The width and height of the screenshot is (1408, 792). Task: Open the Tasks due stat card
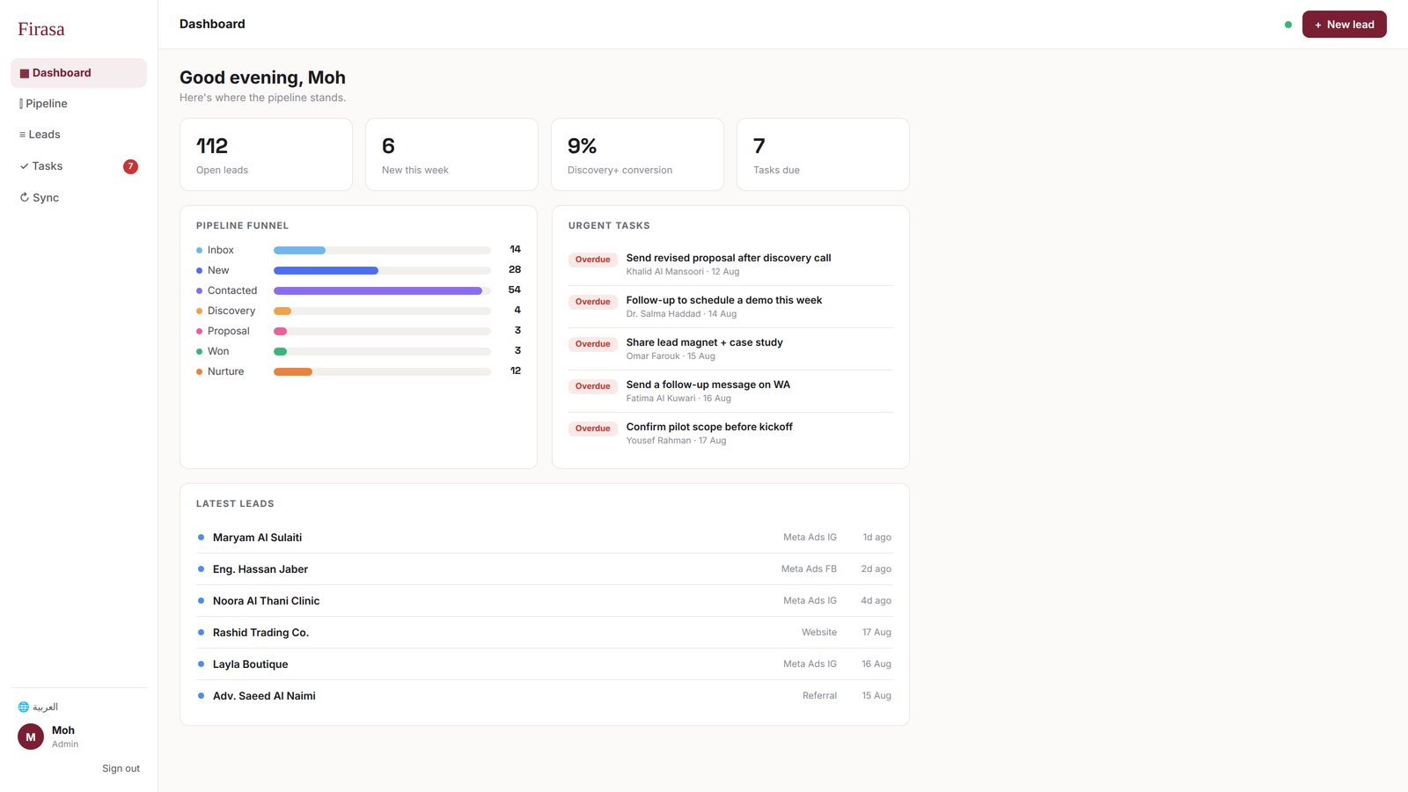point(823,155)
